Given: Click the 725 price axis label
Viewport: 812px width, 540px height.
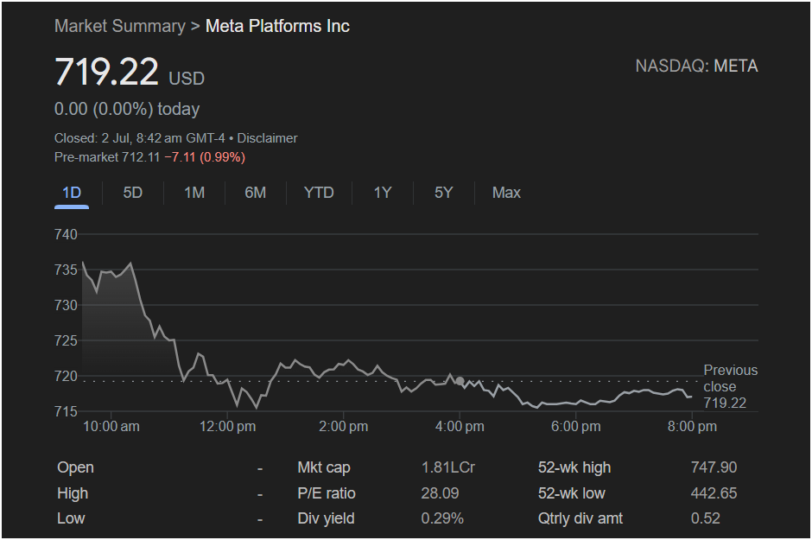Looking at the screenshot, I should [66, 340].
